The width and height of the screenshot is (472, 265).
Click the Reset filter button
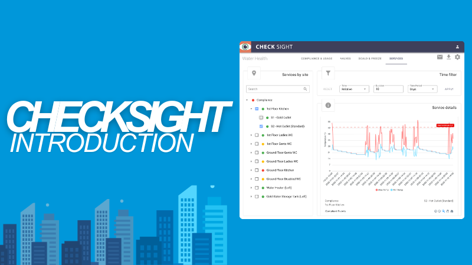pos(327,90)
